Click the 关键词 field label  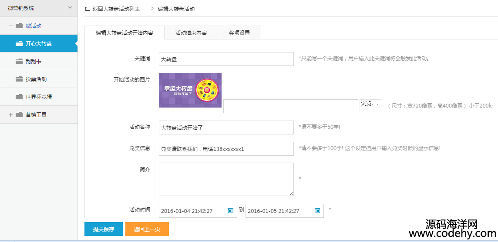[x=142, y=58]
